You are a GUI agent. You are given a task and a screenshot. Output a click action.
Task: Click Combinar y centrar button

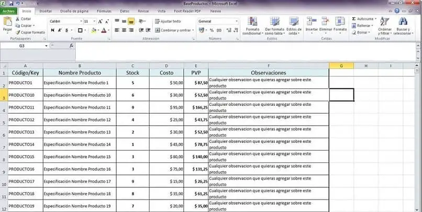pyautogui.click(x=173, y=30)
